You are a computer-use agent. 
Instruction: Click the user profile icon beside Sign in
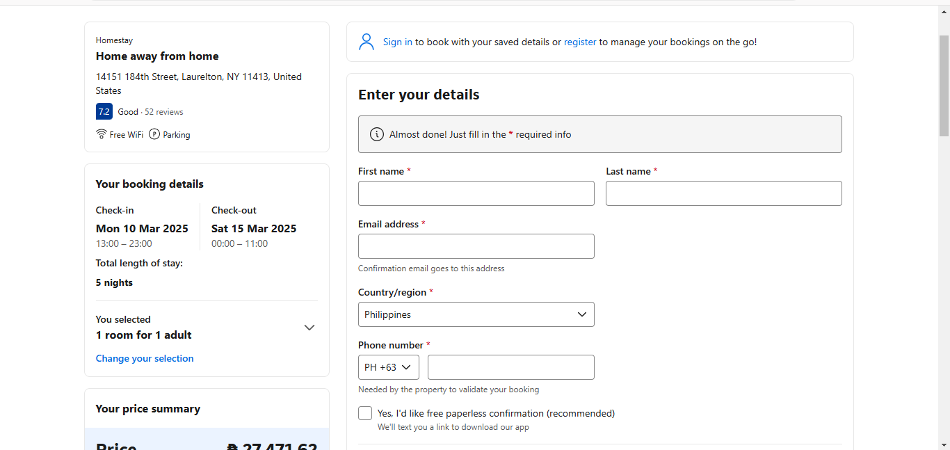(x=367, y=42)
